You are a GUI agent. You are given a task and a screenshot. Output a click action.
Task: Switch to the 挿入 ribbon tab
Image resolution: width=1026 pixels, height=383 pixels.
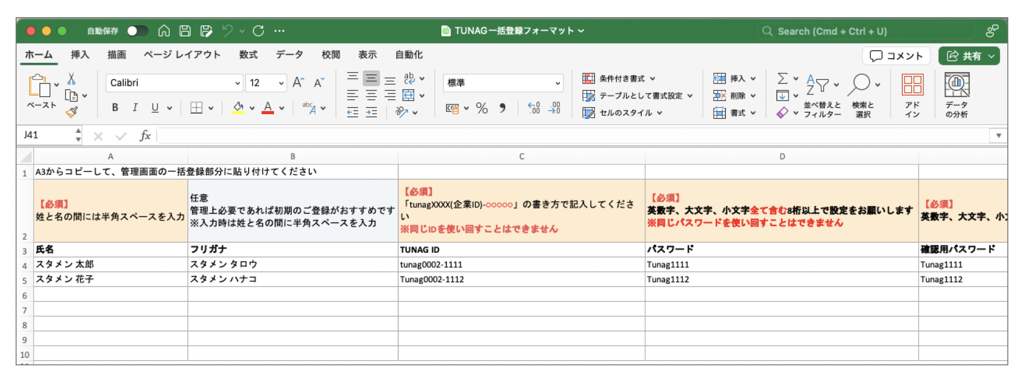click(80, 54)
